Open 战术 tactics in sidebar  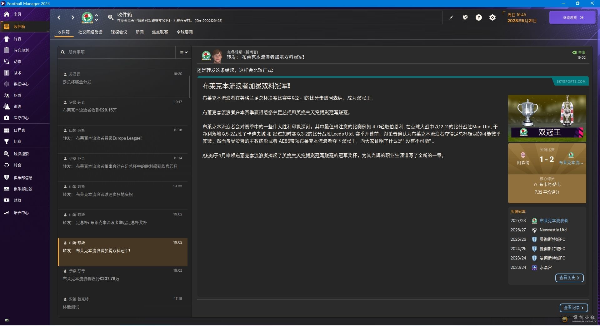tap(25, 73)
